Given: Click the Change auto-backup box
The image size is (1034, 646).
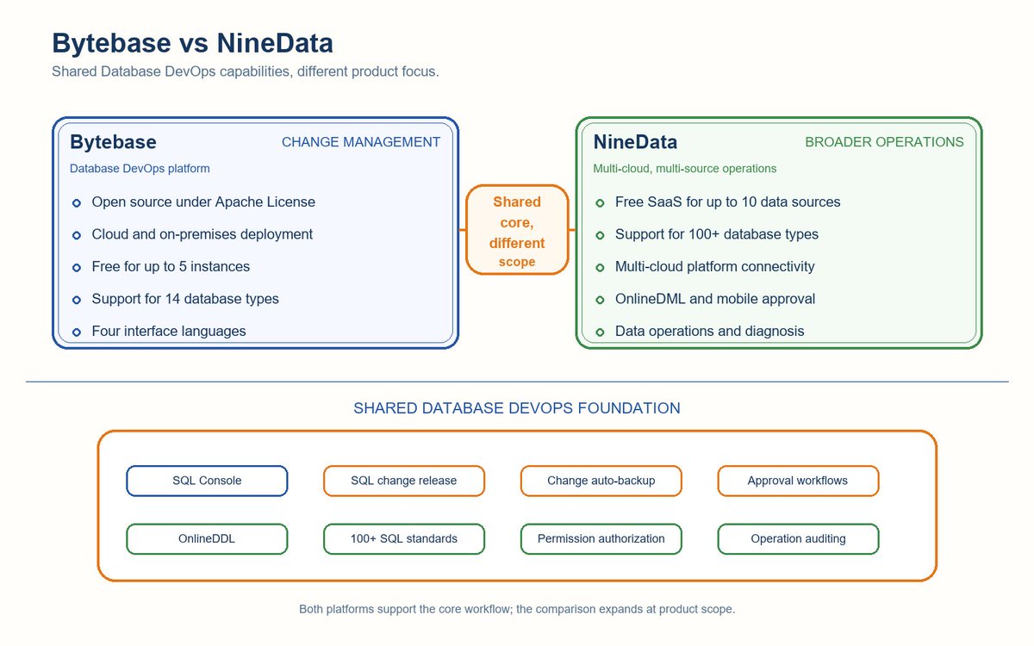Looking at the screenshot, I should pos(601,481).
